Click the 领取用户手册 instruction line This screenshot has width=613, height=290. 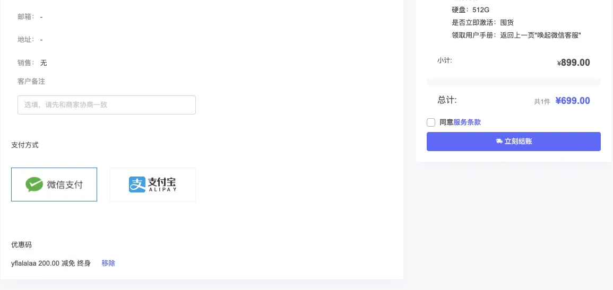point(516,35)
